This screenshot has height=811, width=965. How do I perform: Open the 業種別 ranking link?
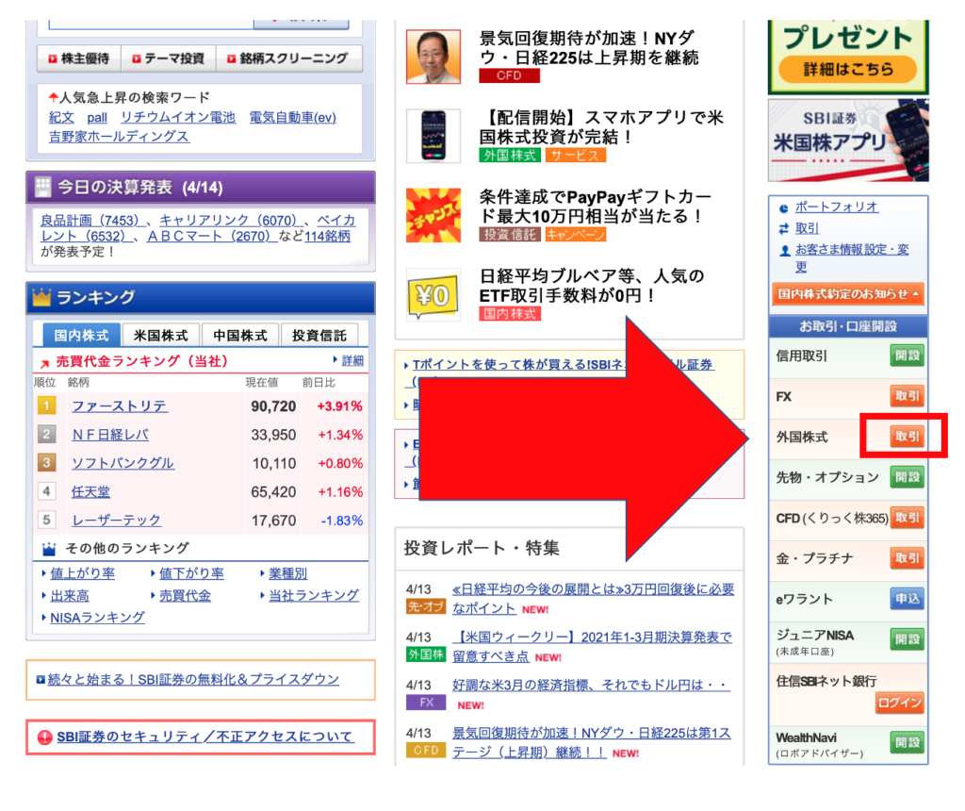pyautogui.click(x=288, y=573)
